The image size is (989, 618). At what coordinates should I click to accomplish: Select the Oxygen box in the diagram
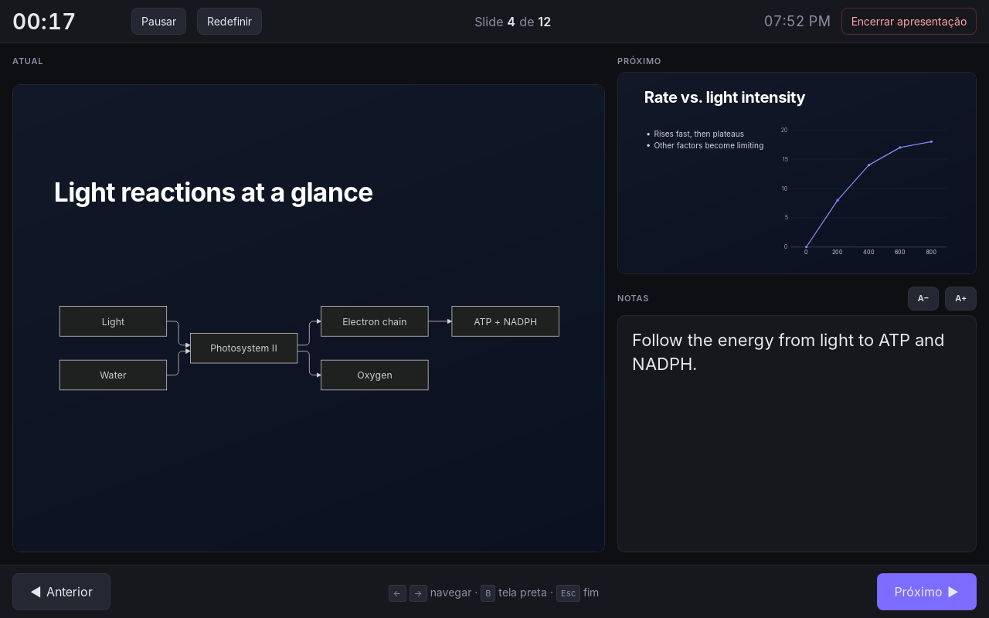(x=374, y=375)
